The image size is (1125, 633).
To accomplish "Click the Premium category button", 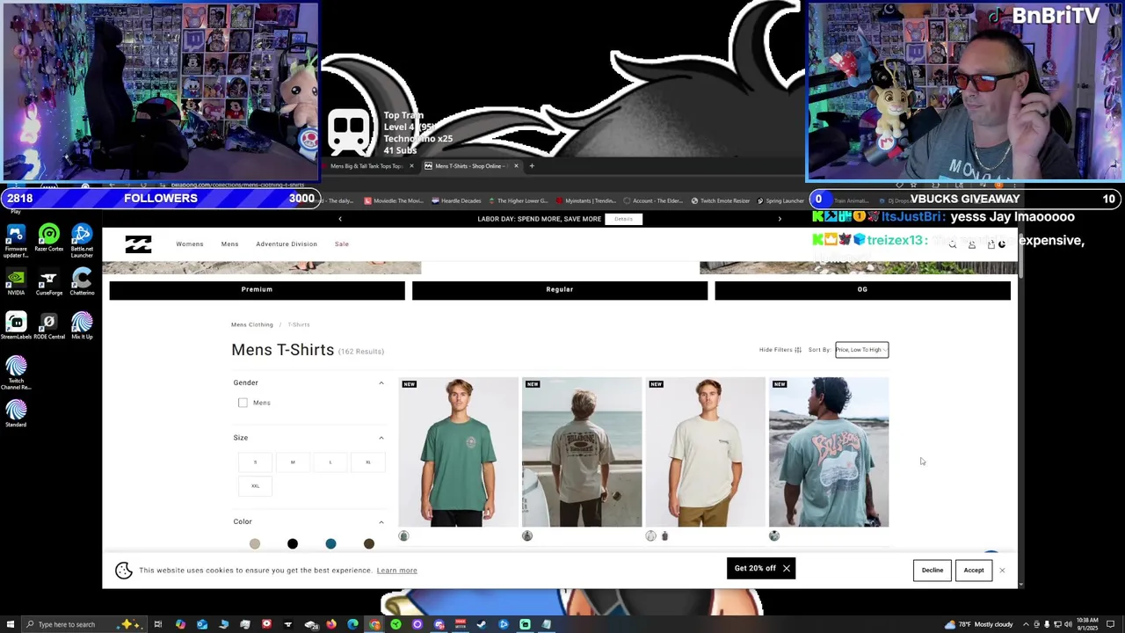I will click(x=257, y=289).
